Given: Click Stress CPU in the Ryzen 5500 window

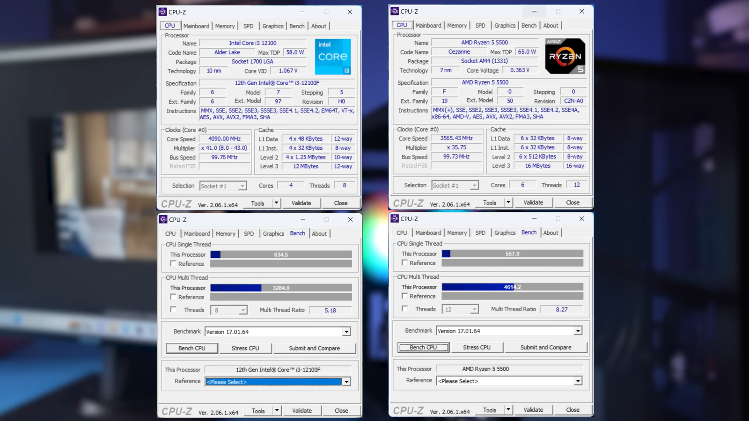Looking at the screenshot, I should pyautogui.click(x=477, y=348).
